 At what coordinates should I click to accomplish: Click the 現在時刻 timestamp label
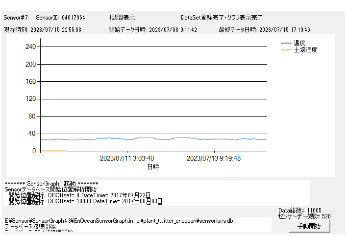[42, 30]
